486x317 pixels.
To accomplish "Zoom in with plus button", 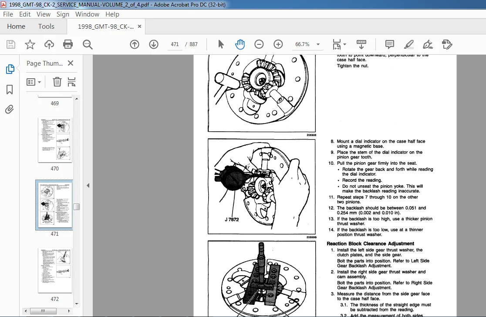I will click(278, 44).
